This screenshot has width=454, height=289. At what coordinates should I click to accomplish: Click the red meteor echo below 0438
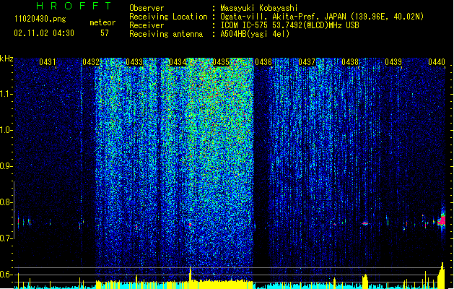pyautogui.click(x=365, y=223)
